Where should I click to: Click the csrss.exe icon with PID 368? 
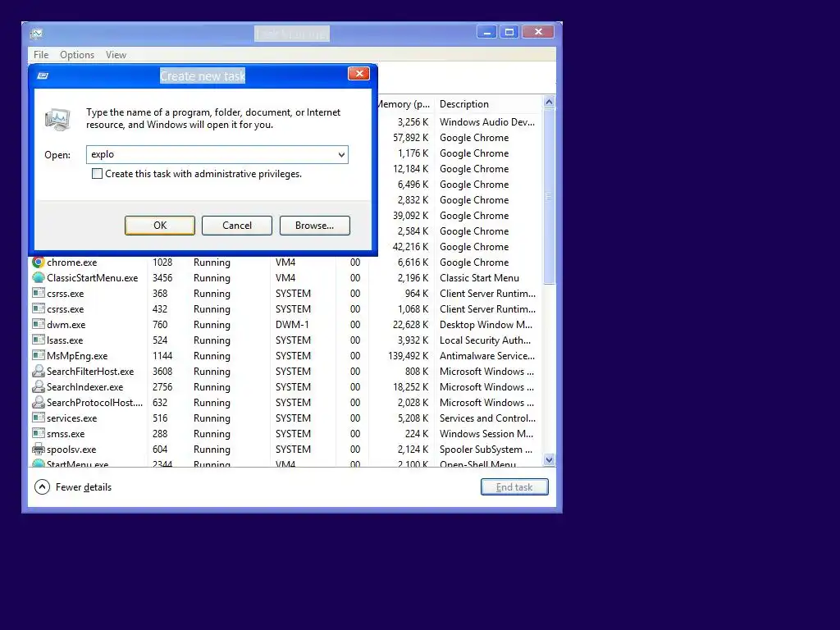[38, 294]
